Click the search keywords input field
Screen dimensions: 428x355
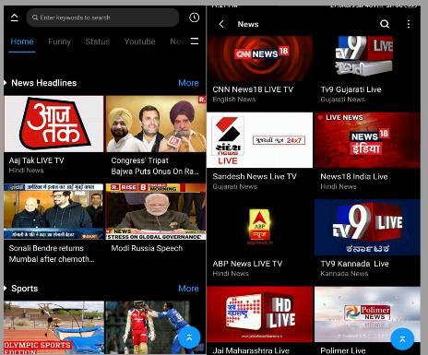click(102, 18)
